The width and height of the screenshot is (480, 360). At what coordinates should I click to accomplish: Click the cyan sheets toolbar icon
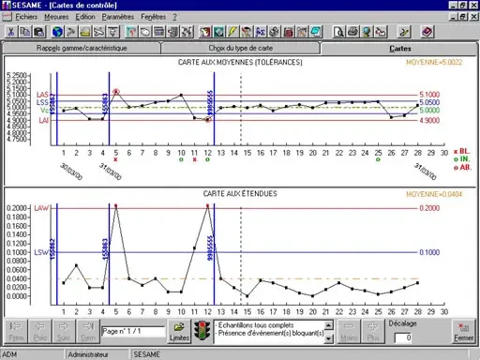[x=316, y=32]
